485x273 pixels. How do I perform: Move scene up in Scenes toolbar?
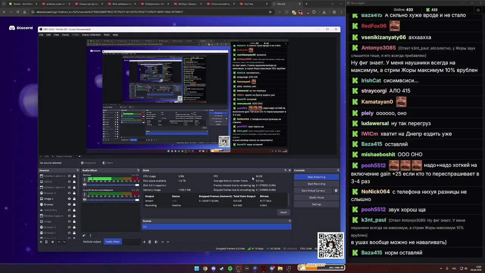pos(163,242)
